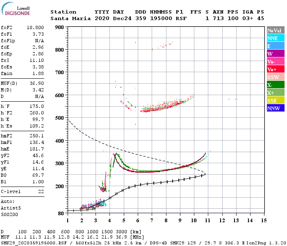
Task: Click the DPS-4D instrument label
Action: tap(159, 243)
